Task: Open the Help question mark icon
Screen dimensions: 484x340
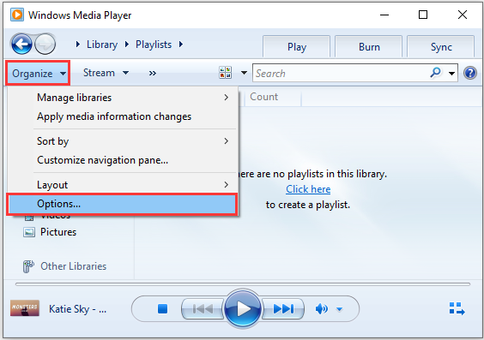Action: 469,73
